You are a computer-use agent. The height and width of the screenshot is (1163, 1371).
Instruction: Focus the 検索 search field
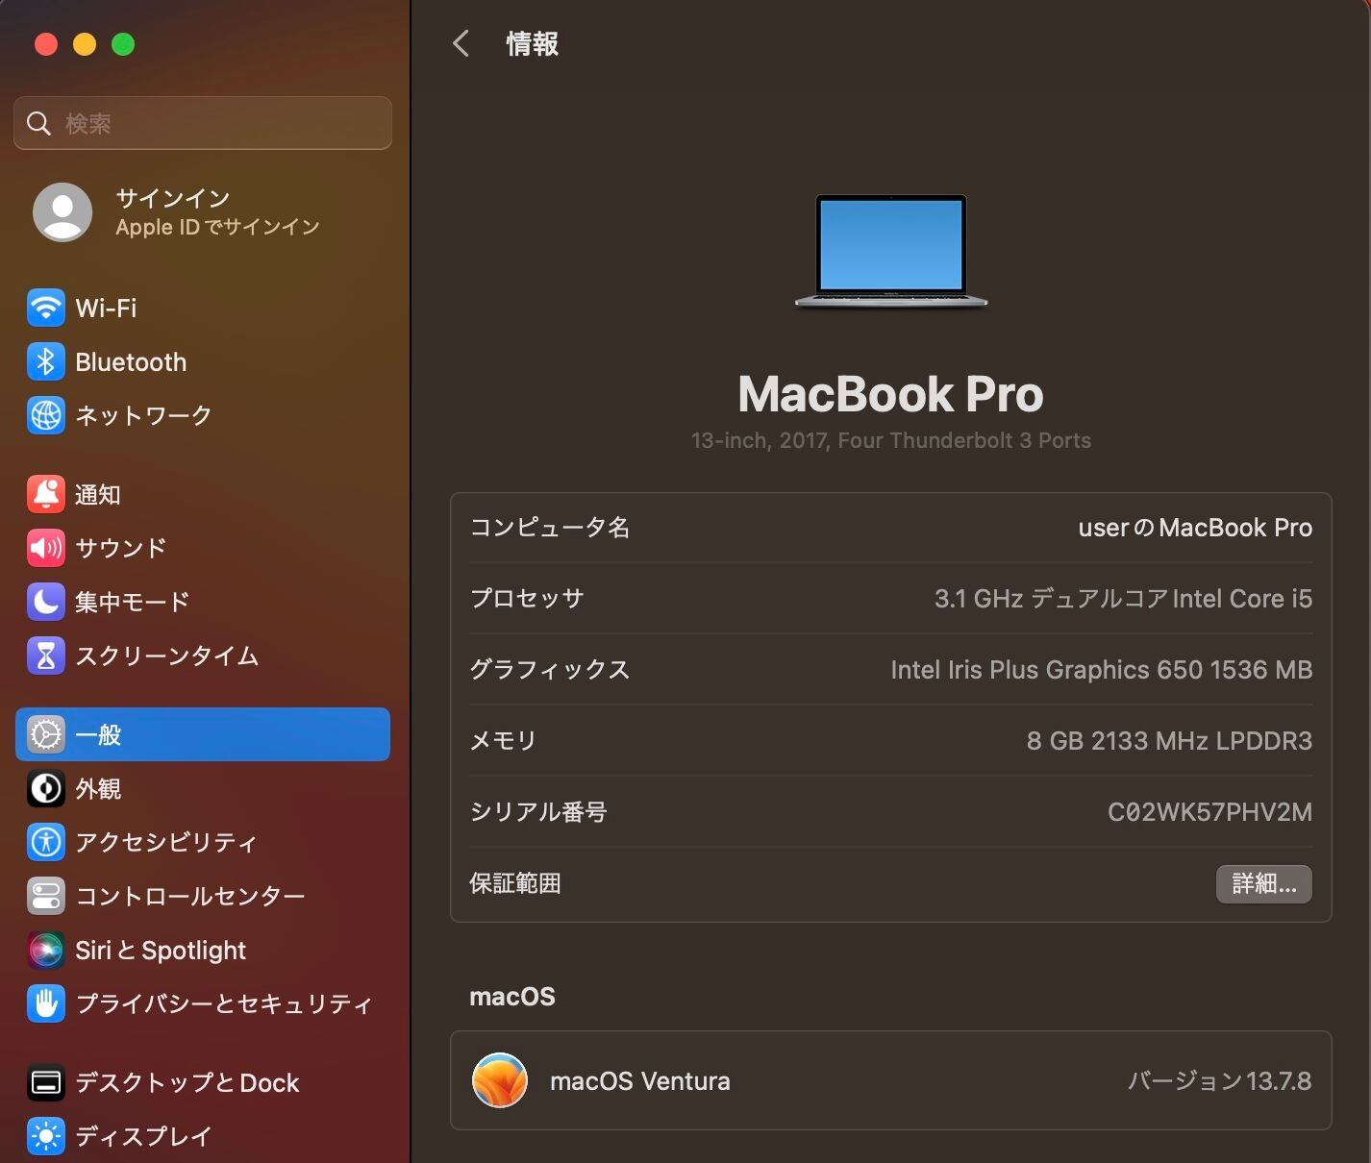(x=203, y=123)
